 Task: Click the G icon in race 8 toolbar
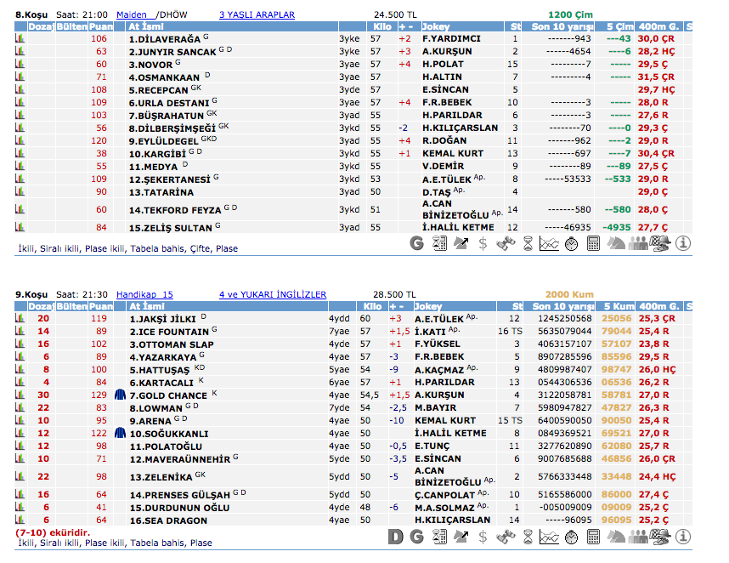tap(416, 243)
